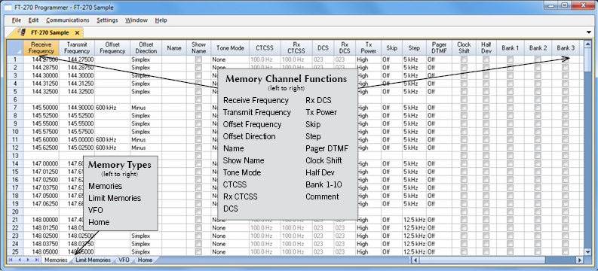Viewport: 598px width, 271px height.
Task: Enable Half Dev for memory row 12
Action: point(486,148)
